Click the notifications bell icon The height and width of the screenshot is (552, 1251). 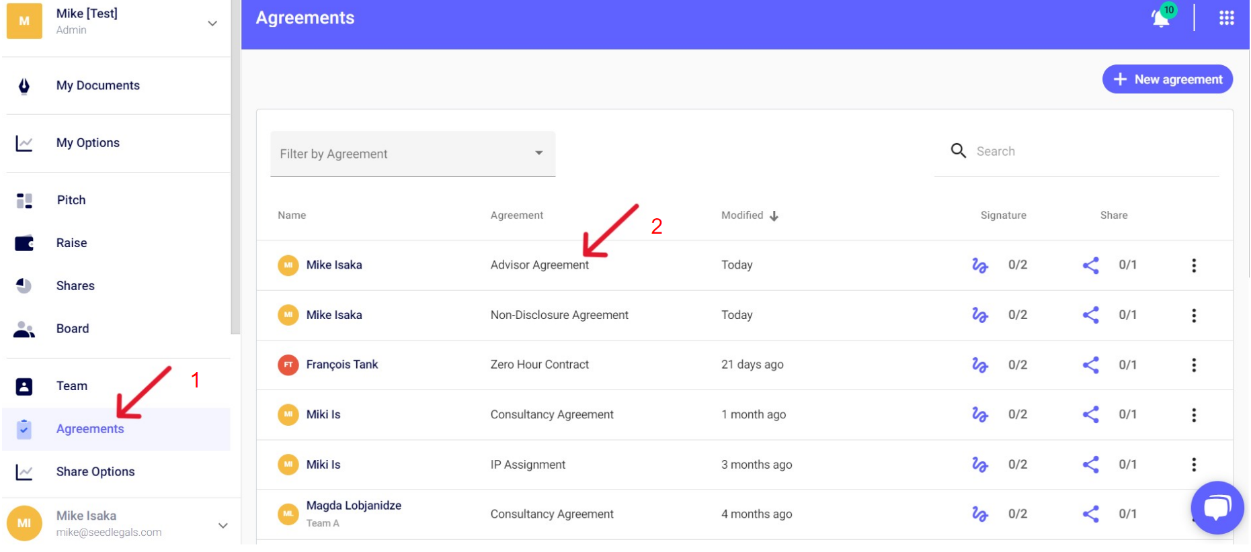tap(1161, 18)
